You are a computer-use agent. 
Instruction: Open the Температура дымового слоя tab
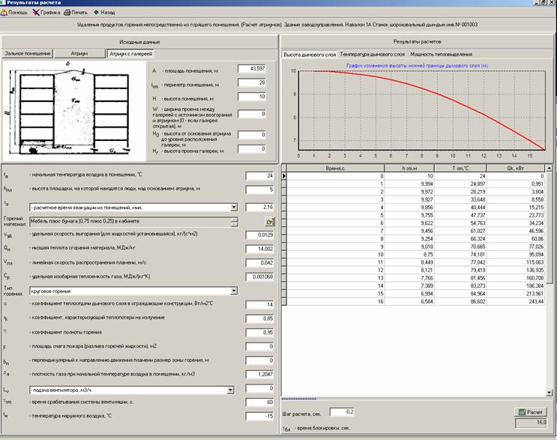372,55
